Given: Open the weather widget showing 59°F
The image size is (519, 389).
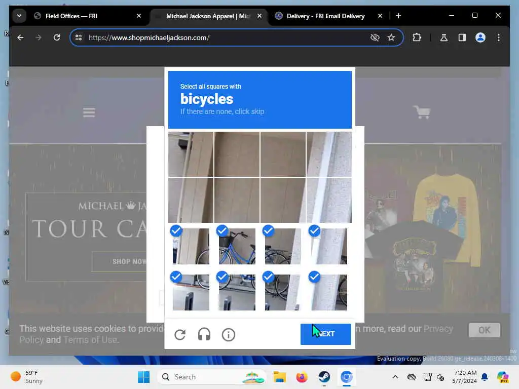Looking at the screenshot, I should coord(26,377).
